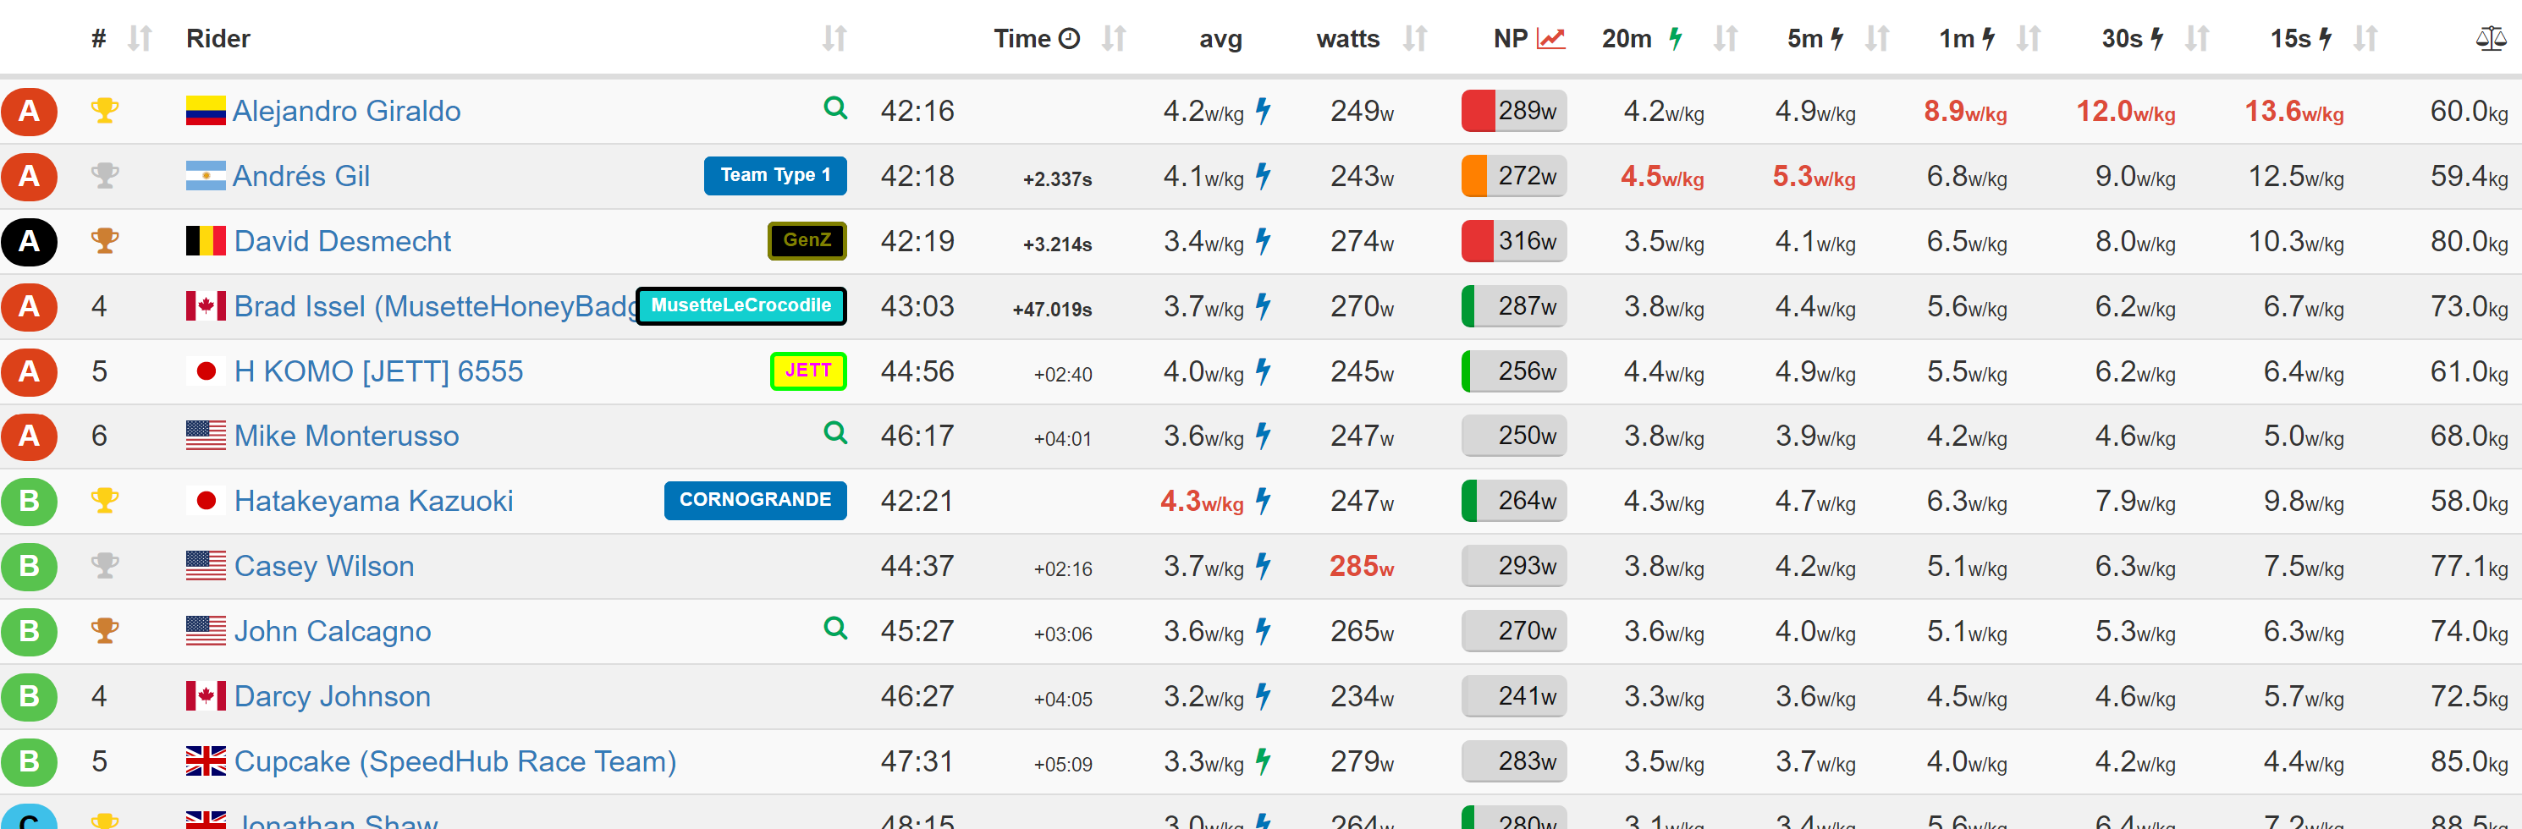Sort by Time column arrows
The image size is (2522, 829).
coord(1113,39)
